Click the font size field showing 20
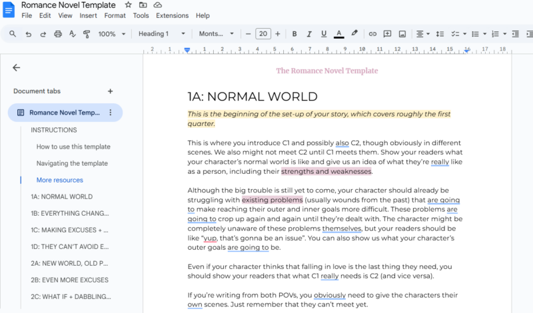This screenshot has height=313, width=533. click(x=263, y=34)
